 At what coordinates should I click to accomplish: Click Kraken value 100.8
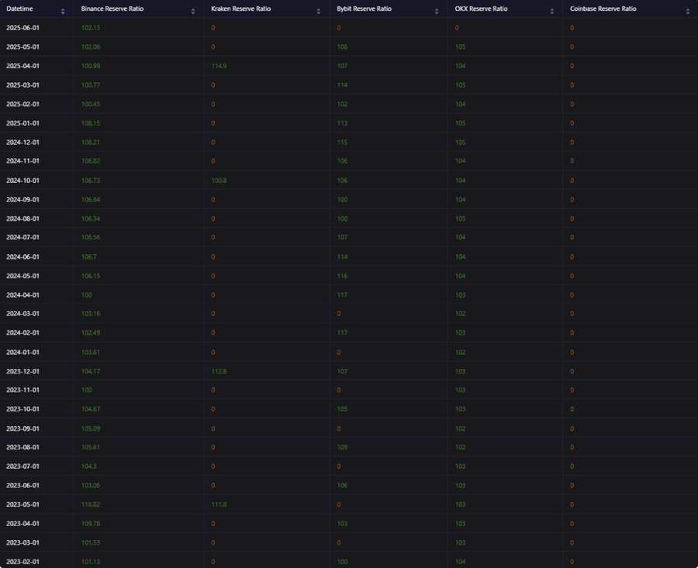pyautogui.click(x=219, y=181)
